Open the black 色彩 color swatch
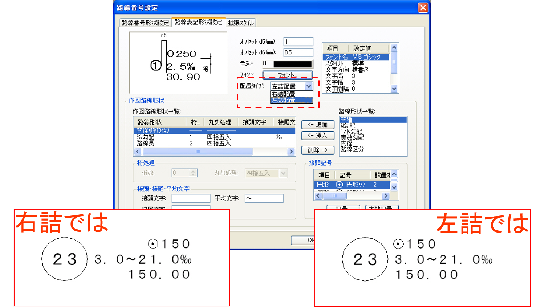544x307 pixels. click(292, 64)
